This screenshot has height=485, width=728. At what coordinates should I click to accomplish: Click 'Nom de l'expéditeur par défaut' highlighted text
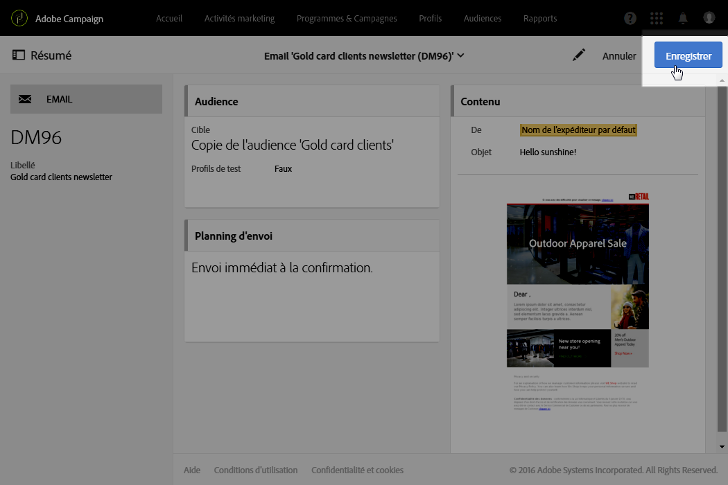point(578,130)
